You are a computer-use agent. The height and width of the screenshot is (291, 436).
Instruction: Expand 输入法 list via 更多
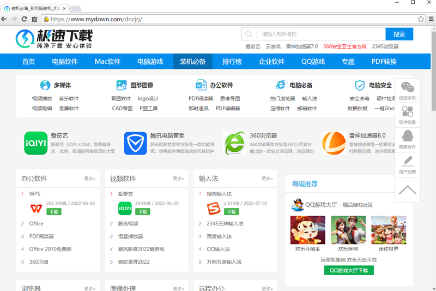pos(267,179)
